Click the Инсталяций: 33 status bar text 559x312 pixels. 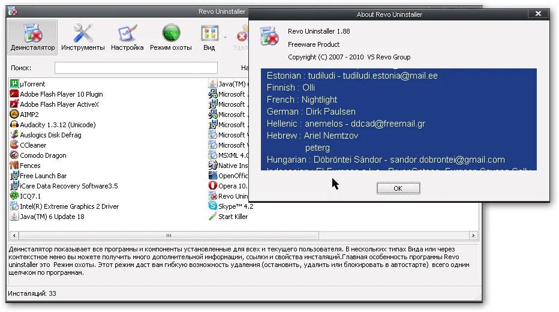pyautogui.click(x=32, y=293)
